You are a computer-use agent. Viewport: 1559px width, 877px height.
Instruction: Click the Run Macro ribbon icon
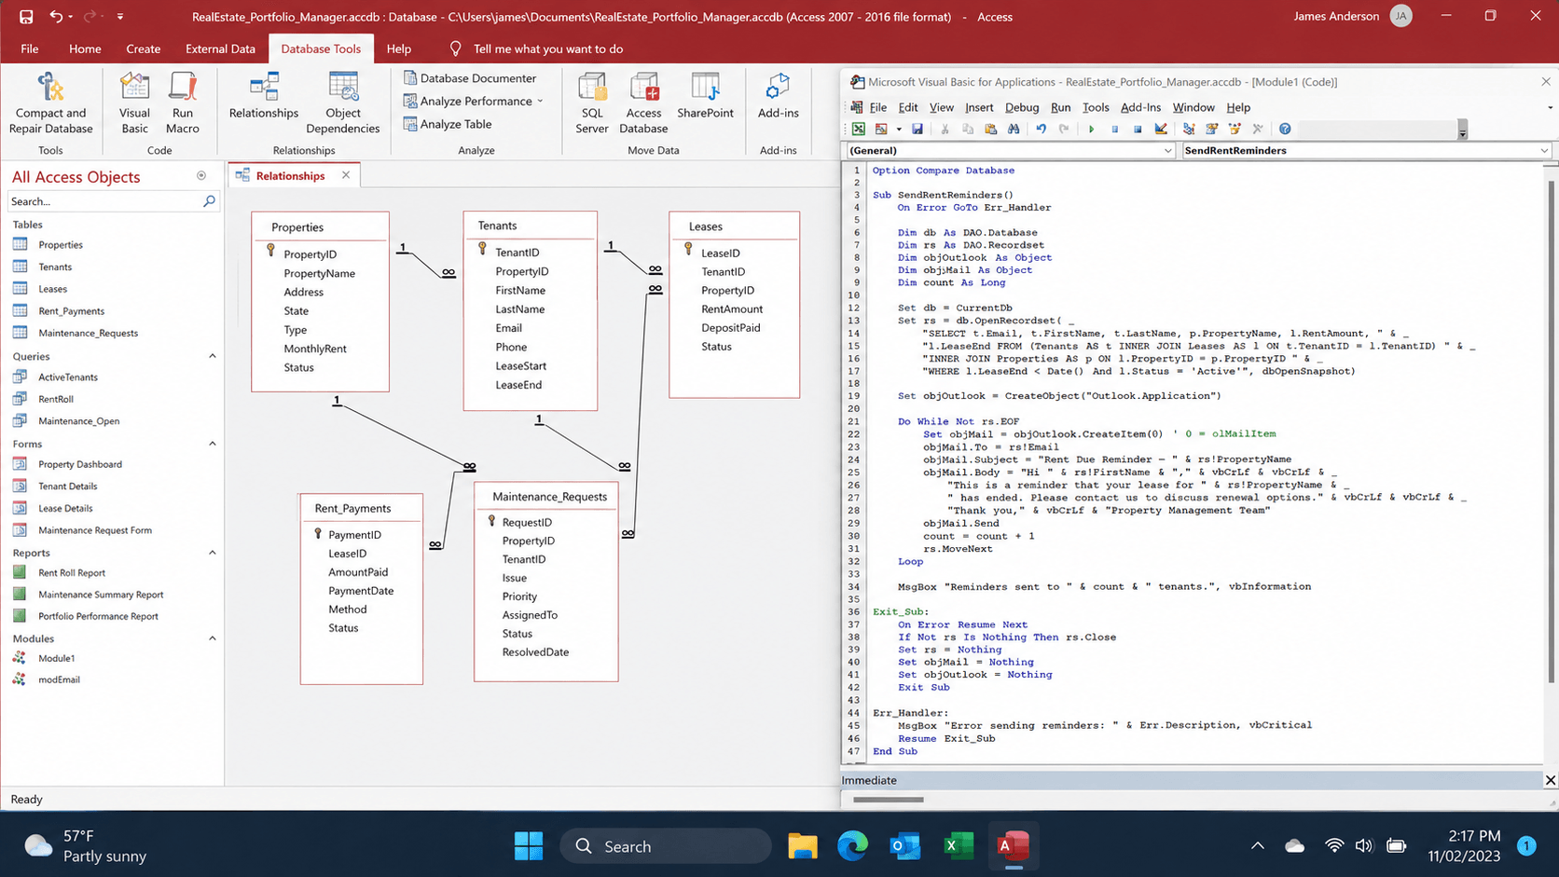pos(183,103)
